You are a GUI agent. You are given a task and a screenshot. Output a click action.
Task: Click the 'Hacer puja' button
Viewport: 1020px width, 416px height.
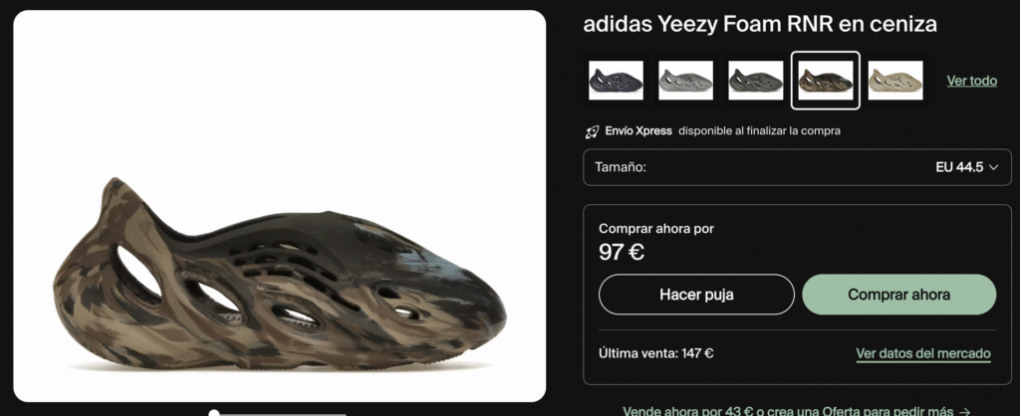tap(696, 295)
